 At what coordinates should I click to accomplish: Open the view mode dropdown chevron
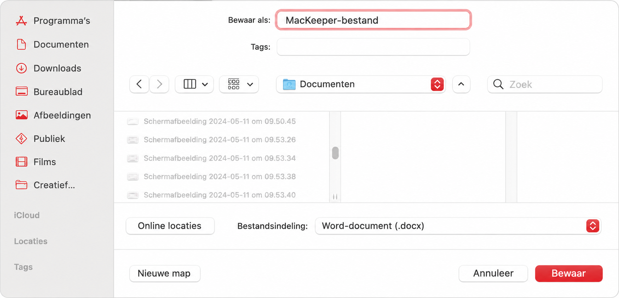click(205, 85)
